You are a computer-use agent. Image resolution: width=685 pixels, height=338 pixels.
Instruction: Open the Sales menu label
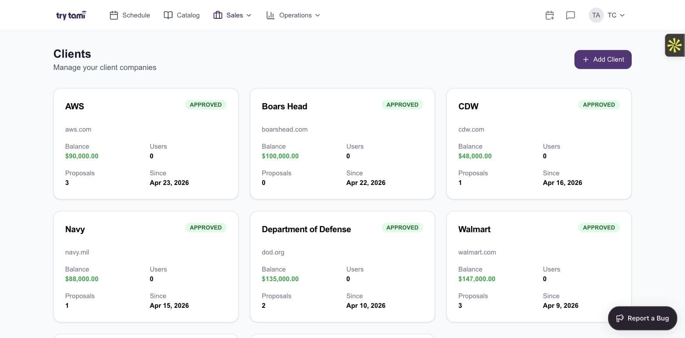(x=235, y=15)
